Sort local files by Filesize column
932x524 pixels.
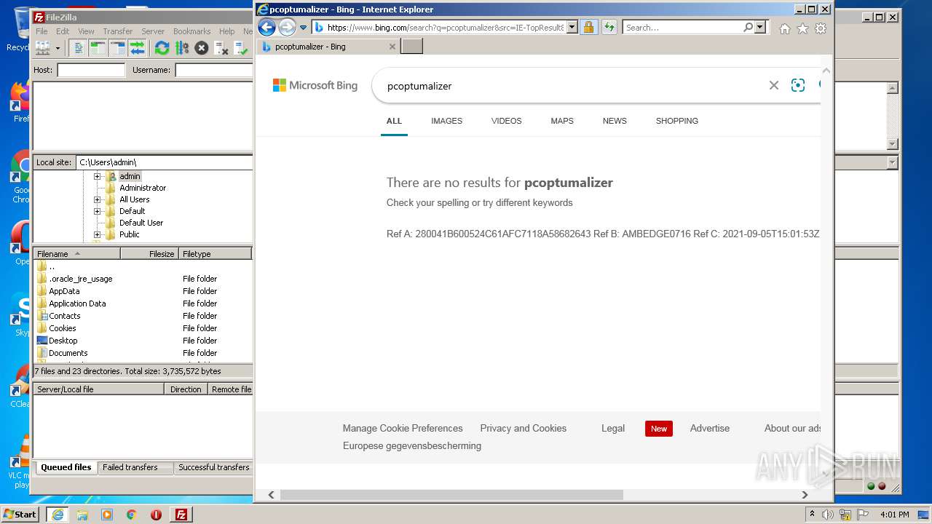pyautogui.click(x=150, y=254)
